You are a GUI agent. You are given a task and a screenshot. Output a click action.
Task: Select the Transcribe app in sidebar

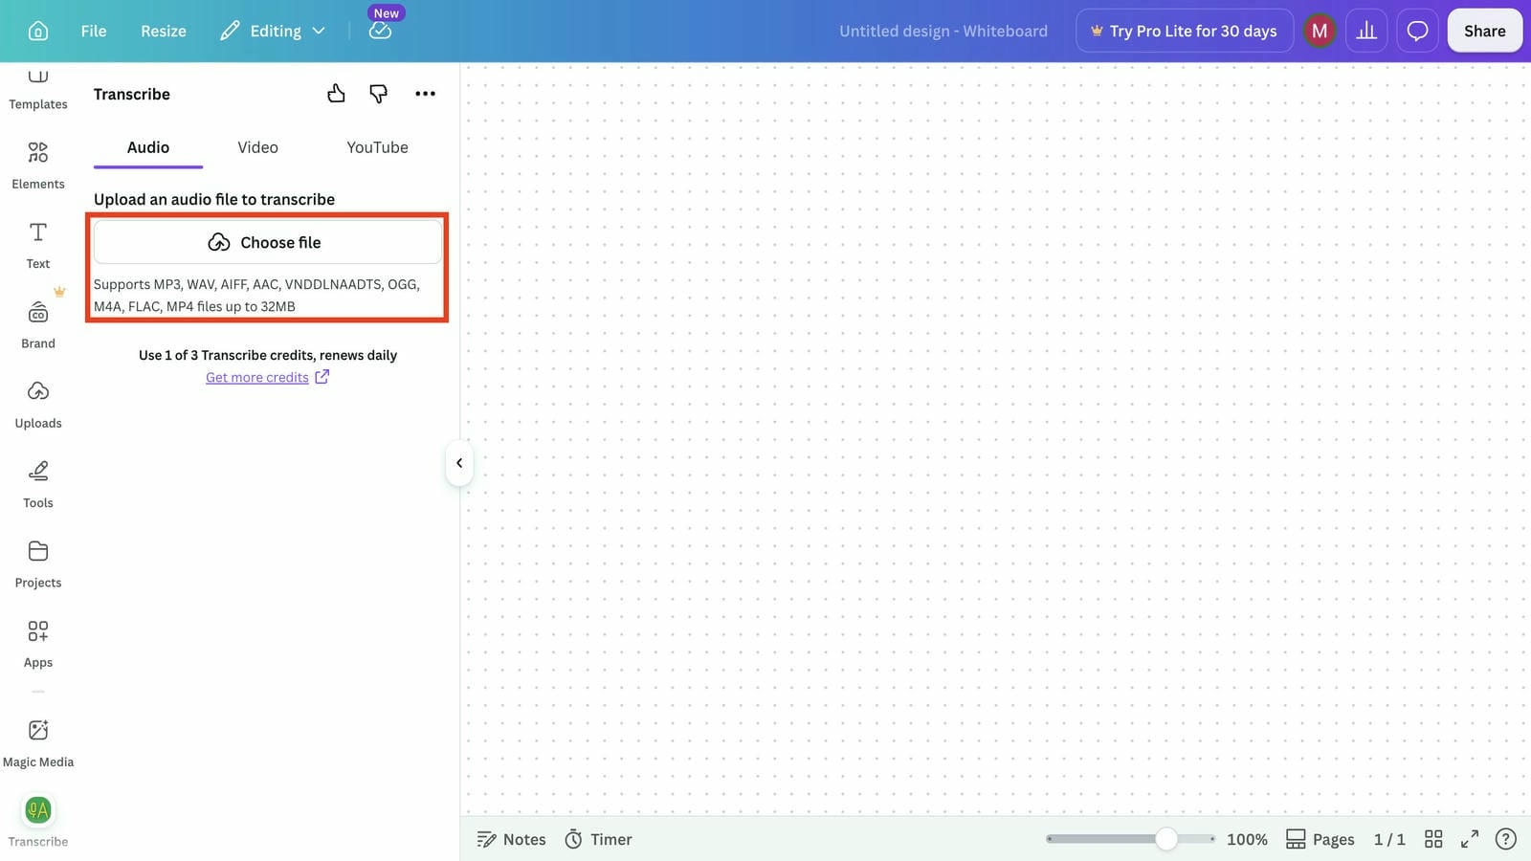coord(38,821)
